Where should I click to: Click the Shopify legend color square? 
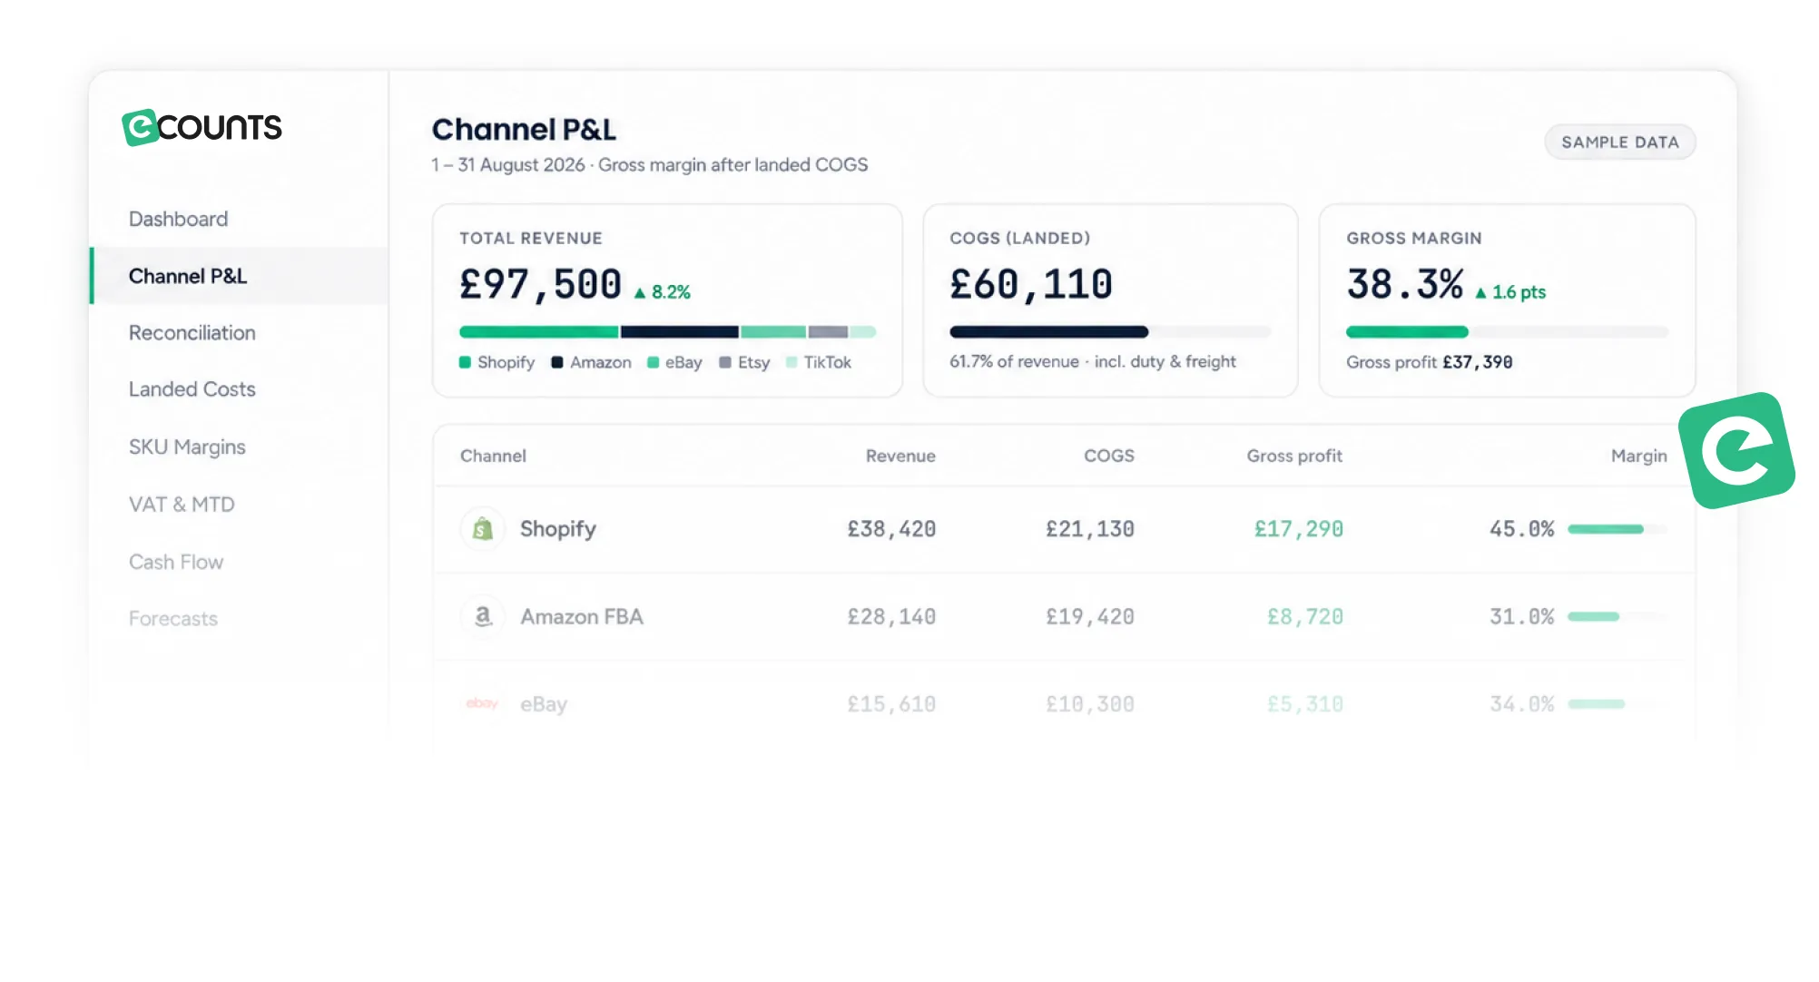(465, 362)
